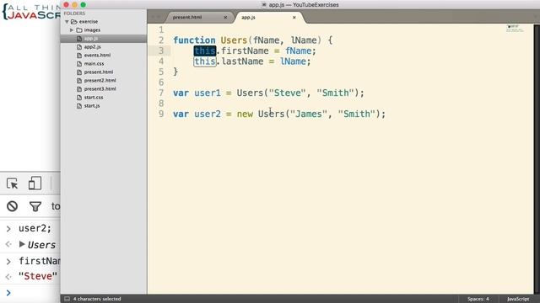Image resolution: width=540 pixels, height=303 pixels.
Task: Click "Steve" string on line 7
Action: pyautogui.click(x=287, y=93)
